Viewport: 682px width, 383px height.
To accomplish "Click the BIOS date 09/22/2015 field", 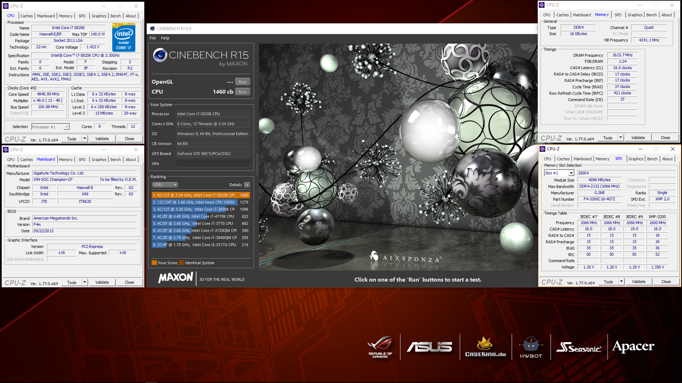I will tap(85, 231).
